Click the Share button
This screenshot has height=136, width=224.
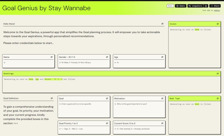(x=215, y=6)
